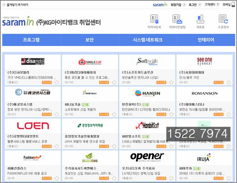The height and width of the screenshot is (183, 237).
Task: Click the SMILECAT company logo
Action: (90, 62)
